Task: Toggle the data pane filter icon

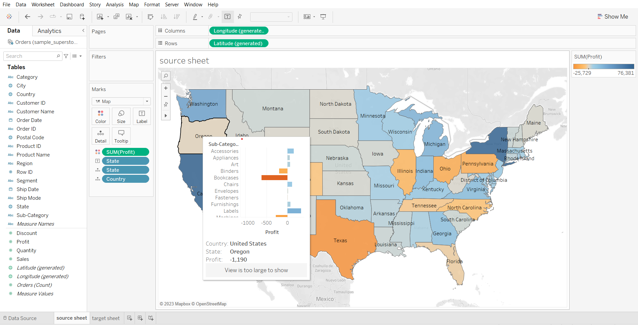Action: (x=66, y=56)
